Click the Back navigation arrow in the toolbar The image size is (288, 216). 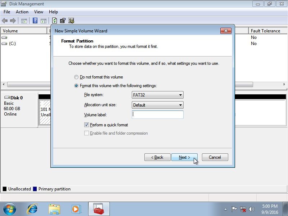click(x=5, y=21)
